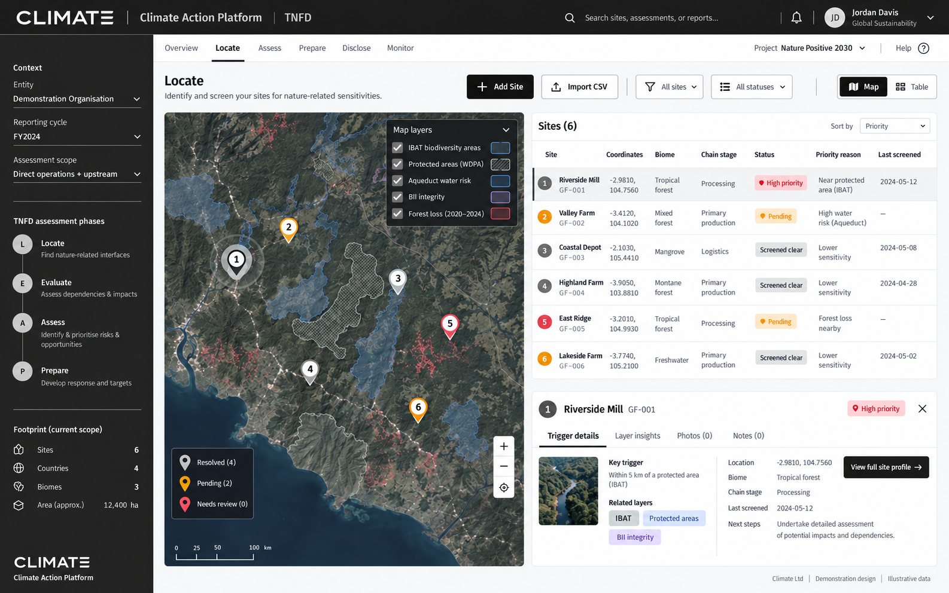Image resolution: width=949 pixels, height=593 pixels.
Task: Switch to Table view
Action: pos(912,87)
